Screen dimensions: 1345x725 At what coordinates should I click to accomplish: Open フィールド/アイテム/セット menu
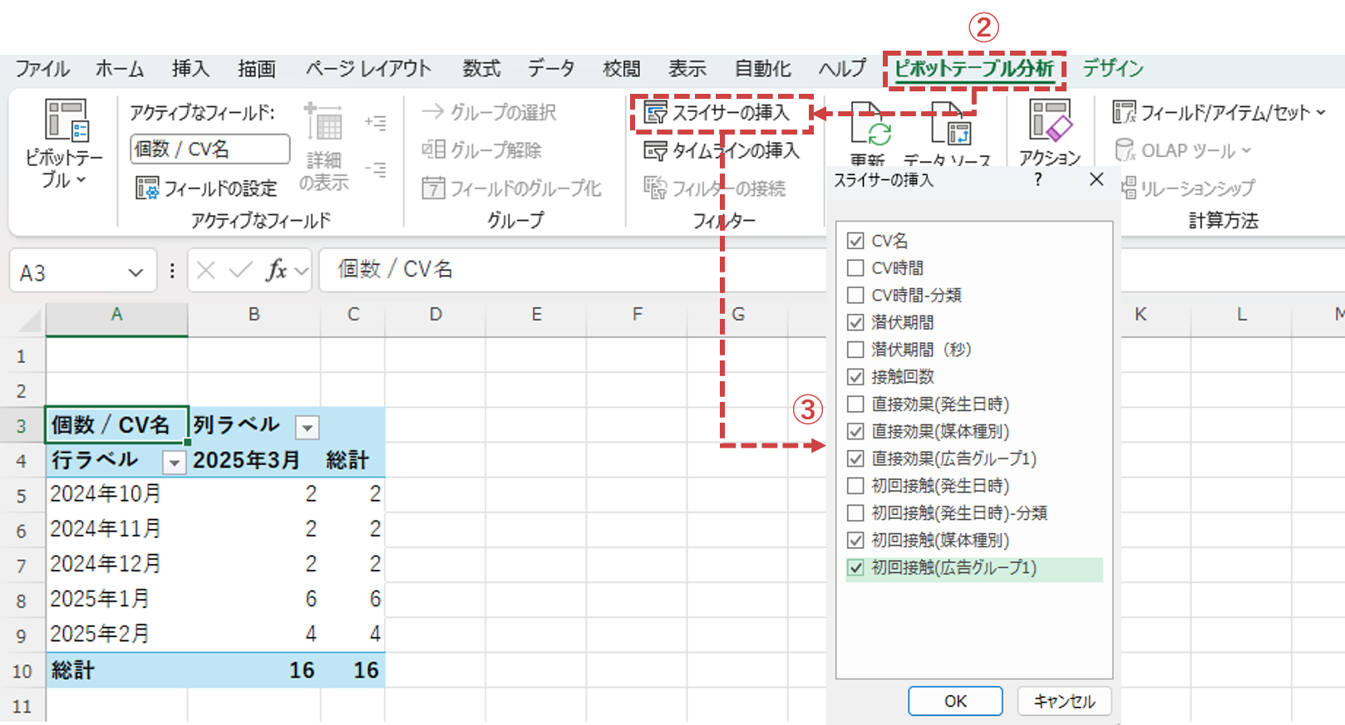1219,112
